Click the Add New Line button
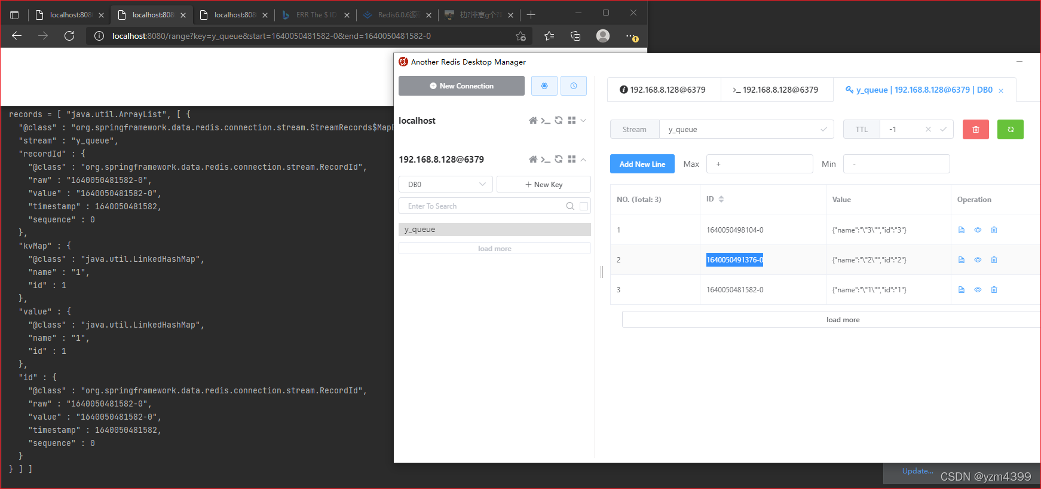Viewport: 1041px width, 489px height. 642,164
